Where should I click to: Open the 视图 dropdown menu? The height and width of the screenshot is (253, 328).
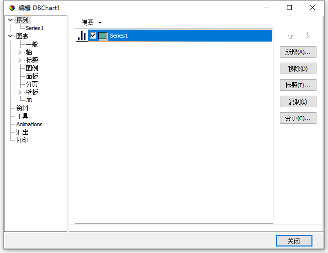pyautogui.click(x=91, y=23)
